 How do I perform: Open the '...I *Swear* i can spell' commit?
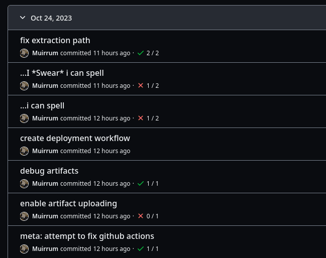62,73
